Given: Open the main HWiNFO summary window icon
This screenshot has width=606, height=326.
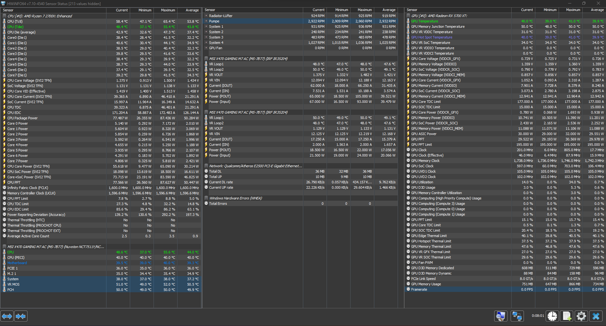Looking at the screenshot, I should pyautogui.click(x=501, y=316).
